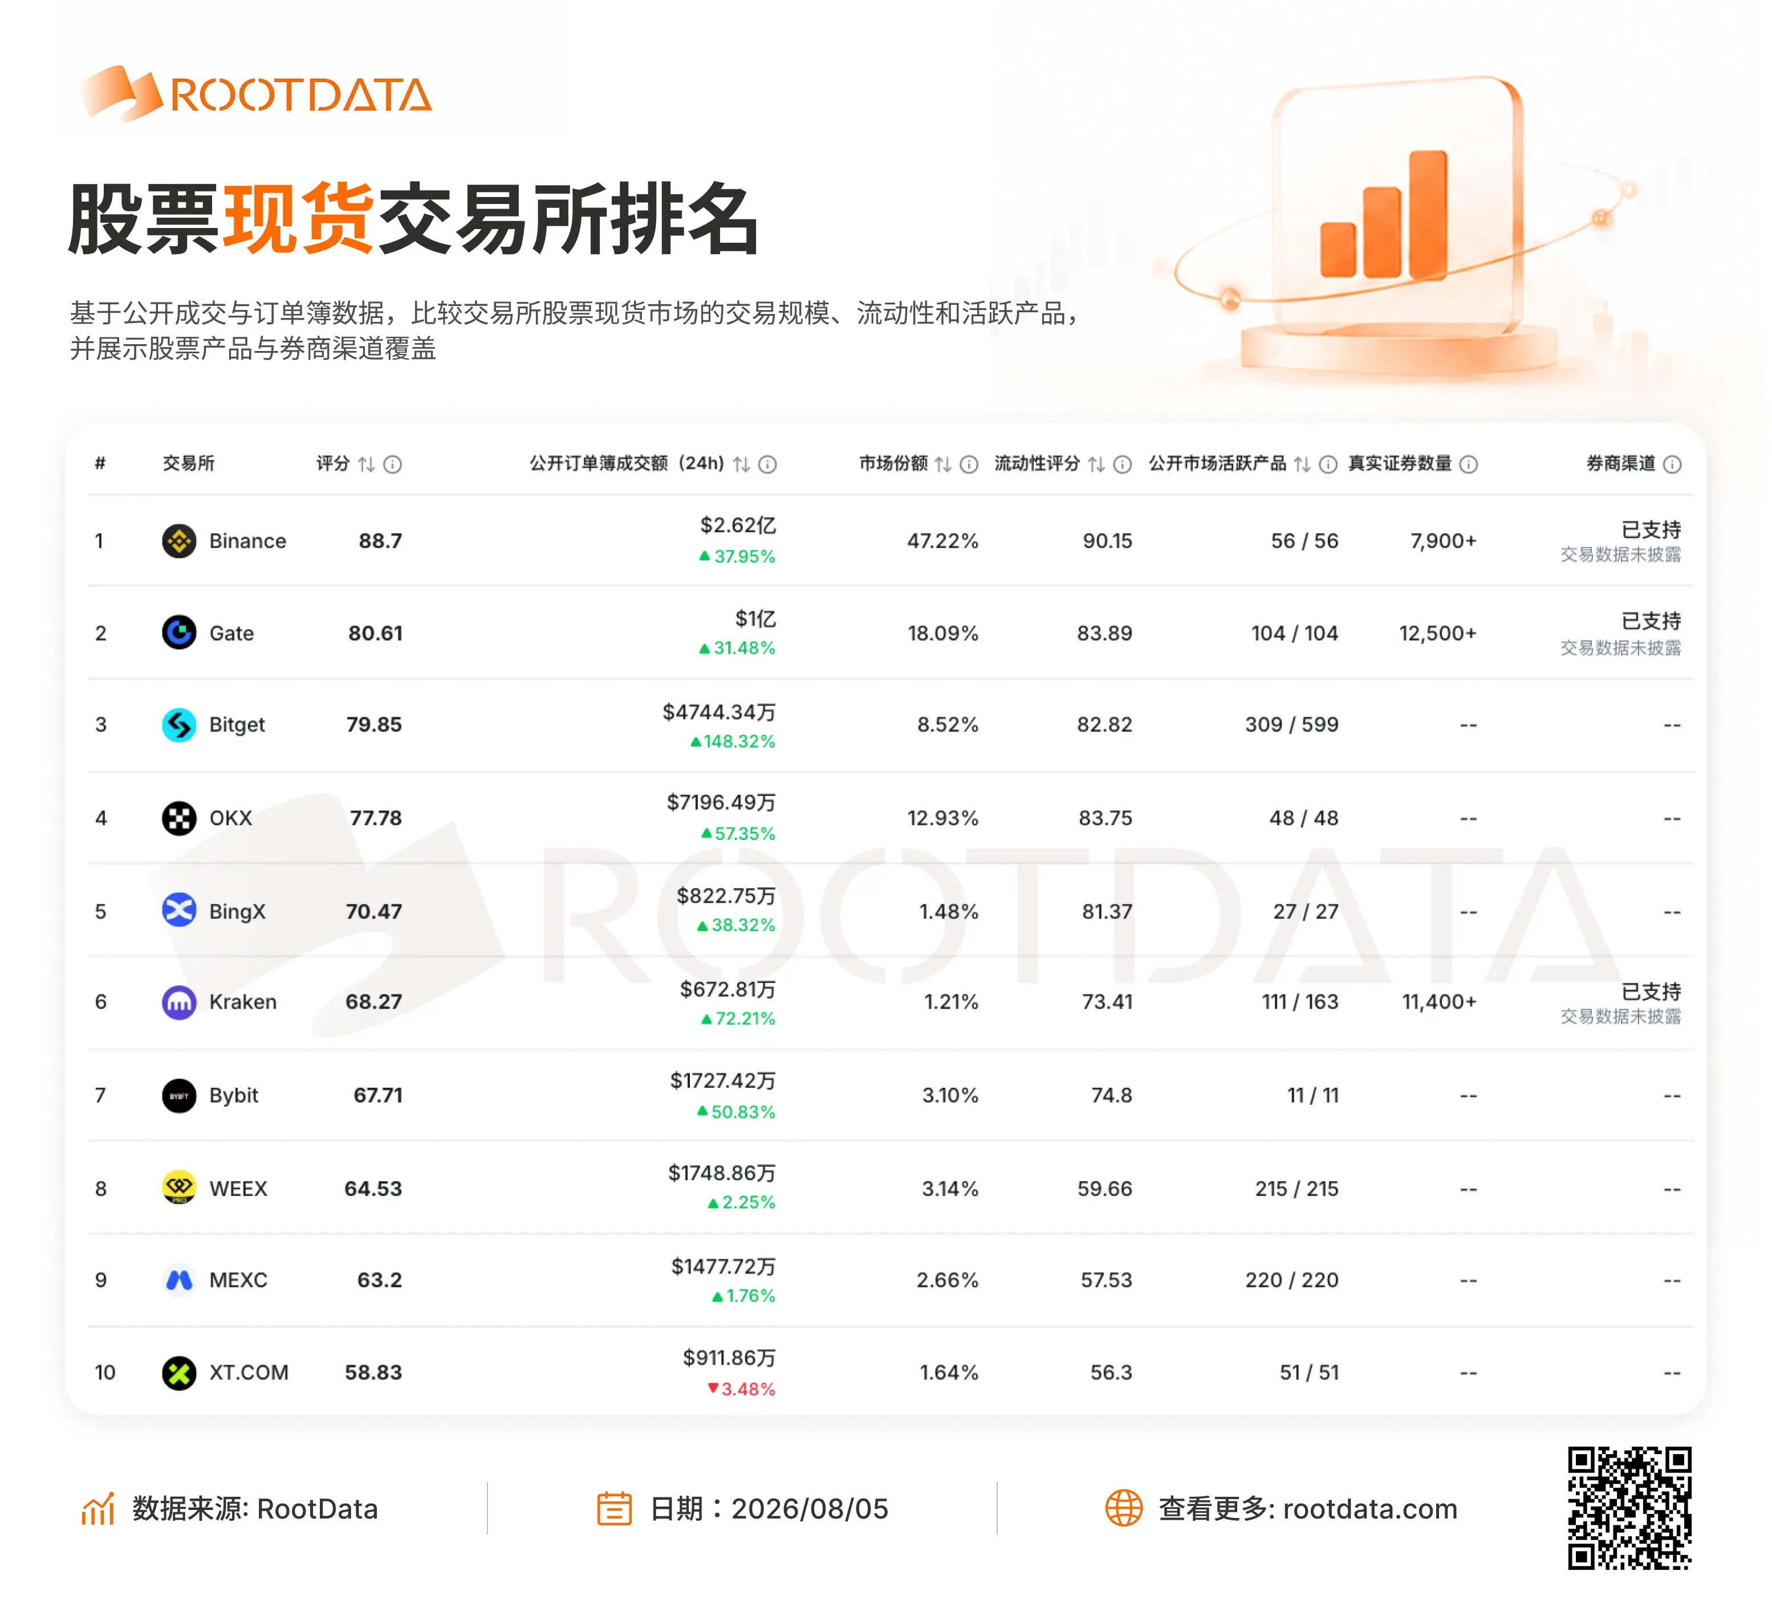
Task: Click the info icon next to 流动性评分
Action: 1123,464
